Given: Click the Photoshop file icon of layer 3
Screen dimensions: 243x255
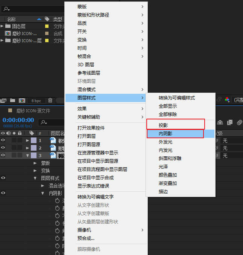Looking at the screenshot, I should tap(53, 156).
